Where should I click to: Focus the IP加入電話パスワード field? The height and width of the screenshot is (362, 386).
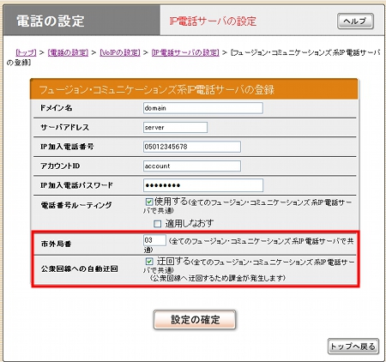point(203,185)
